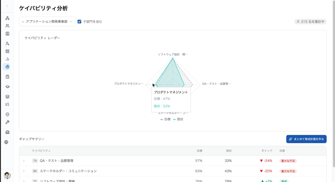
Task: Select the capability radar icon in sidebar
Action: 7,67
